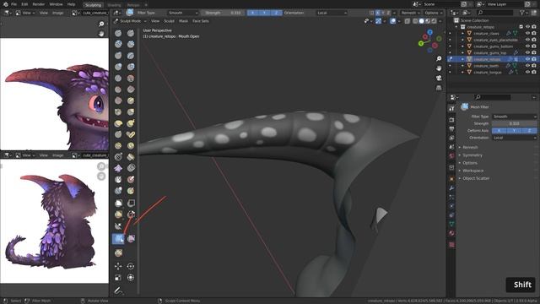
Task: Hide creature_claws with its eye icon
Action: [527, 34]
